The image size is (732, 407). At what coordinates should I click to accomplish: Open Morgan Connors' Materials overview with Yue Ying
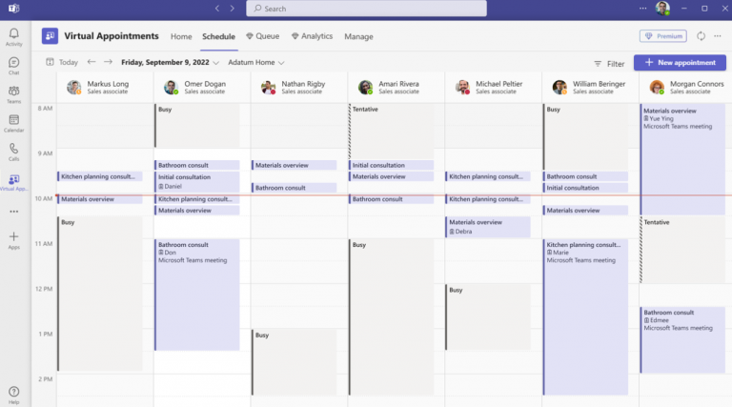(x=682, y=159)
